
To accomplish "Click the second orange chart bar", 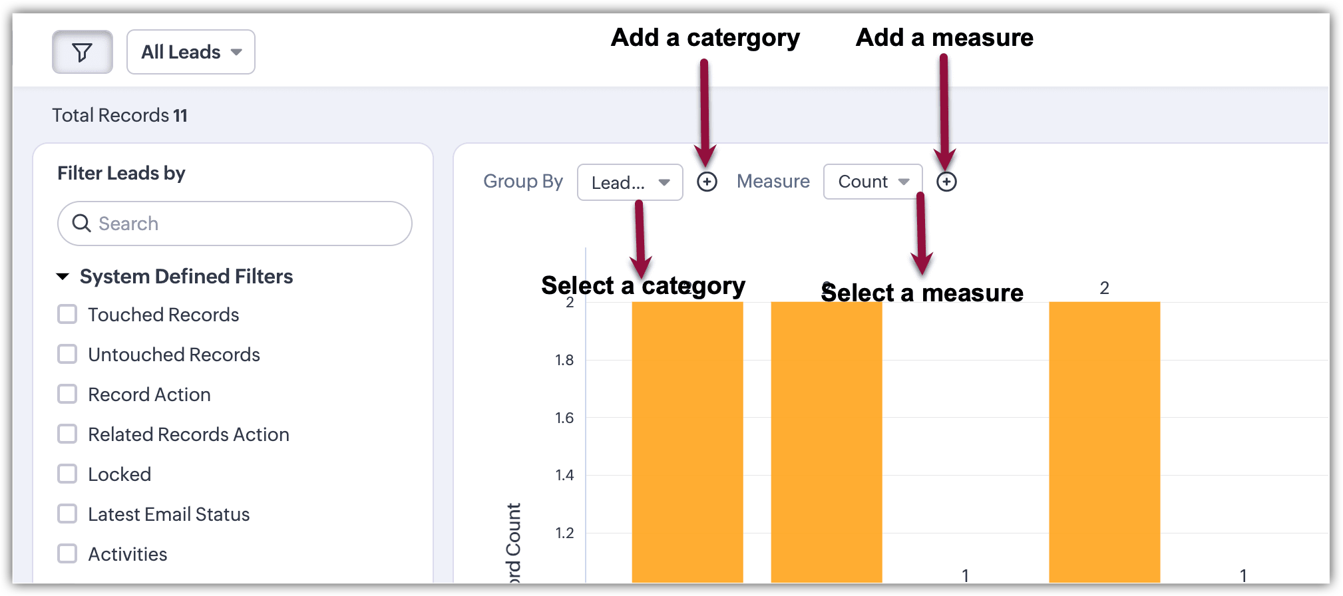I will (826, 439).
